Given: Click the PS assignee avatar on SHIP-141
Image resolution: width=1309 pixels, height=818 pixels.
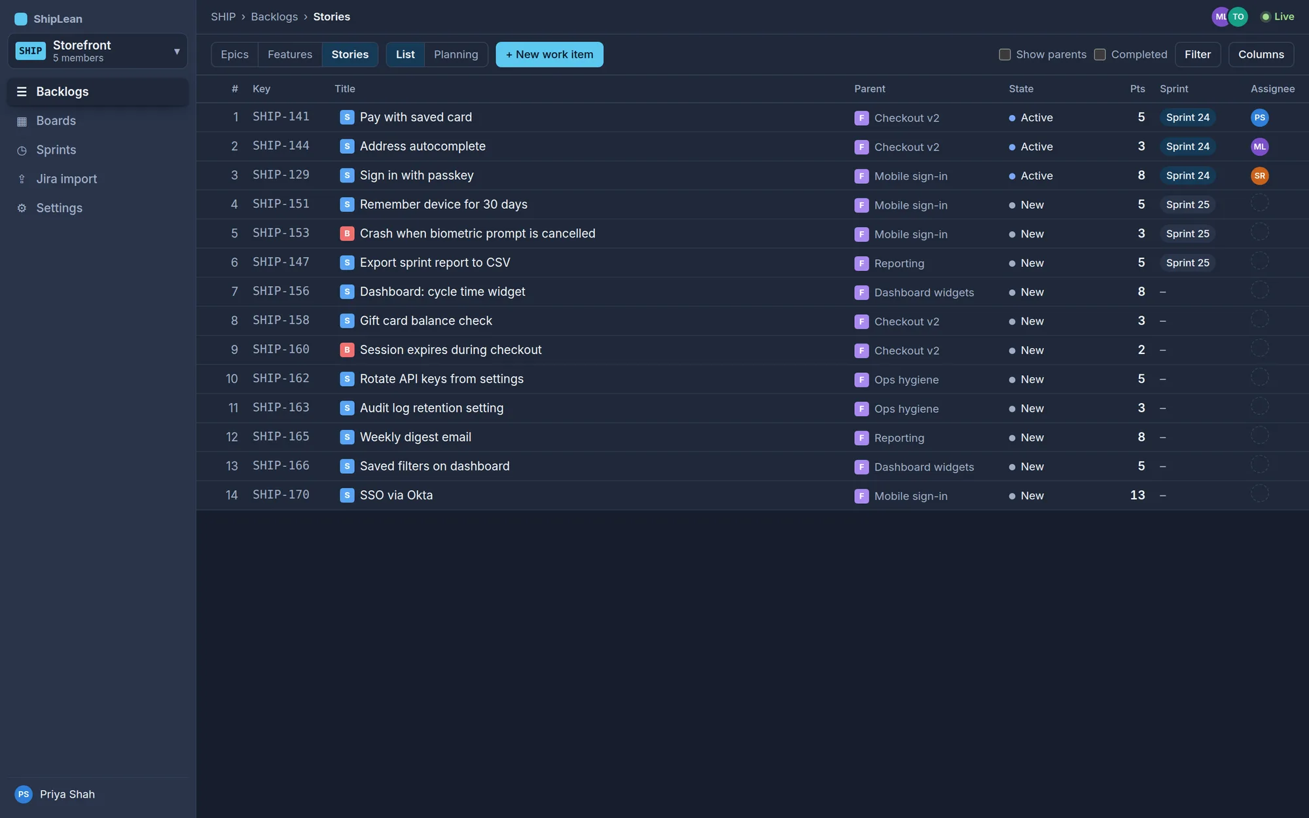Looking at the screenshot, I should click(x=1259, y=118).
